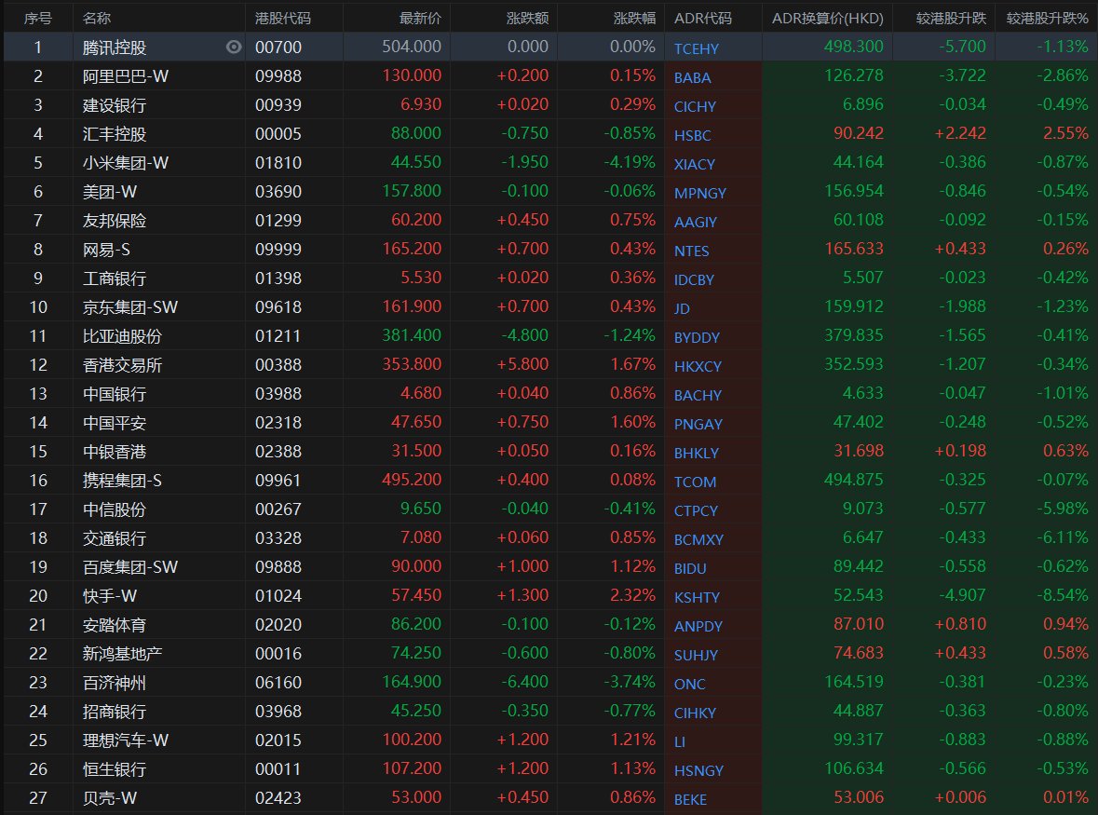1098x815 pixels.
Task: Open ADR code BHKLY
Action: point(696,453)
